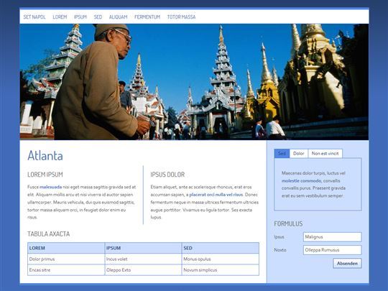The image size is (388, 291).
Task: Click the Atlanta page title
Action: (x=45, y=156)
